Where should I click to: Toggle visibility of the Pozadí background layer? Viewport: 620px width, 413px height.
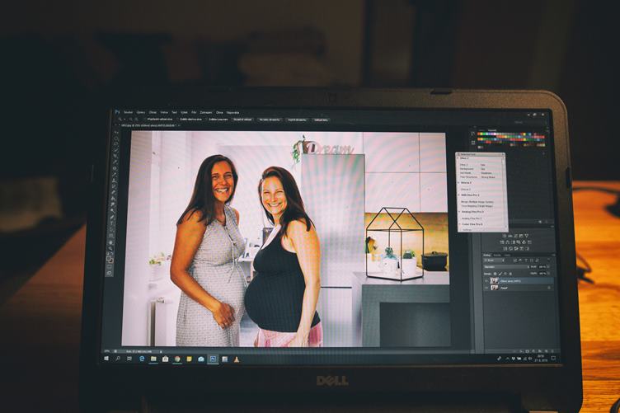tap(486, 289)
